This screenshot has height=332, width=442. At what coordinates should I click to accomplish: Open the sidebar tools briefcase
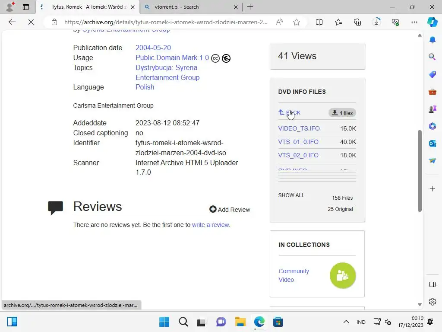click(x=433, y=92)
